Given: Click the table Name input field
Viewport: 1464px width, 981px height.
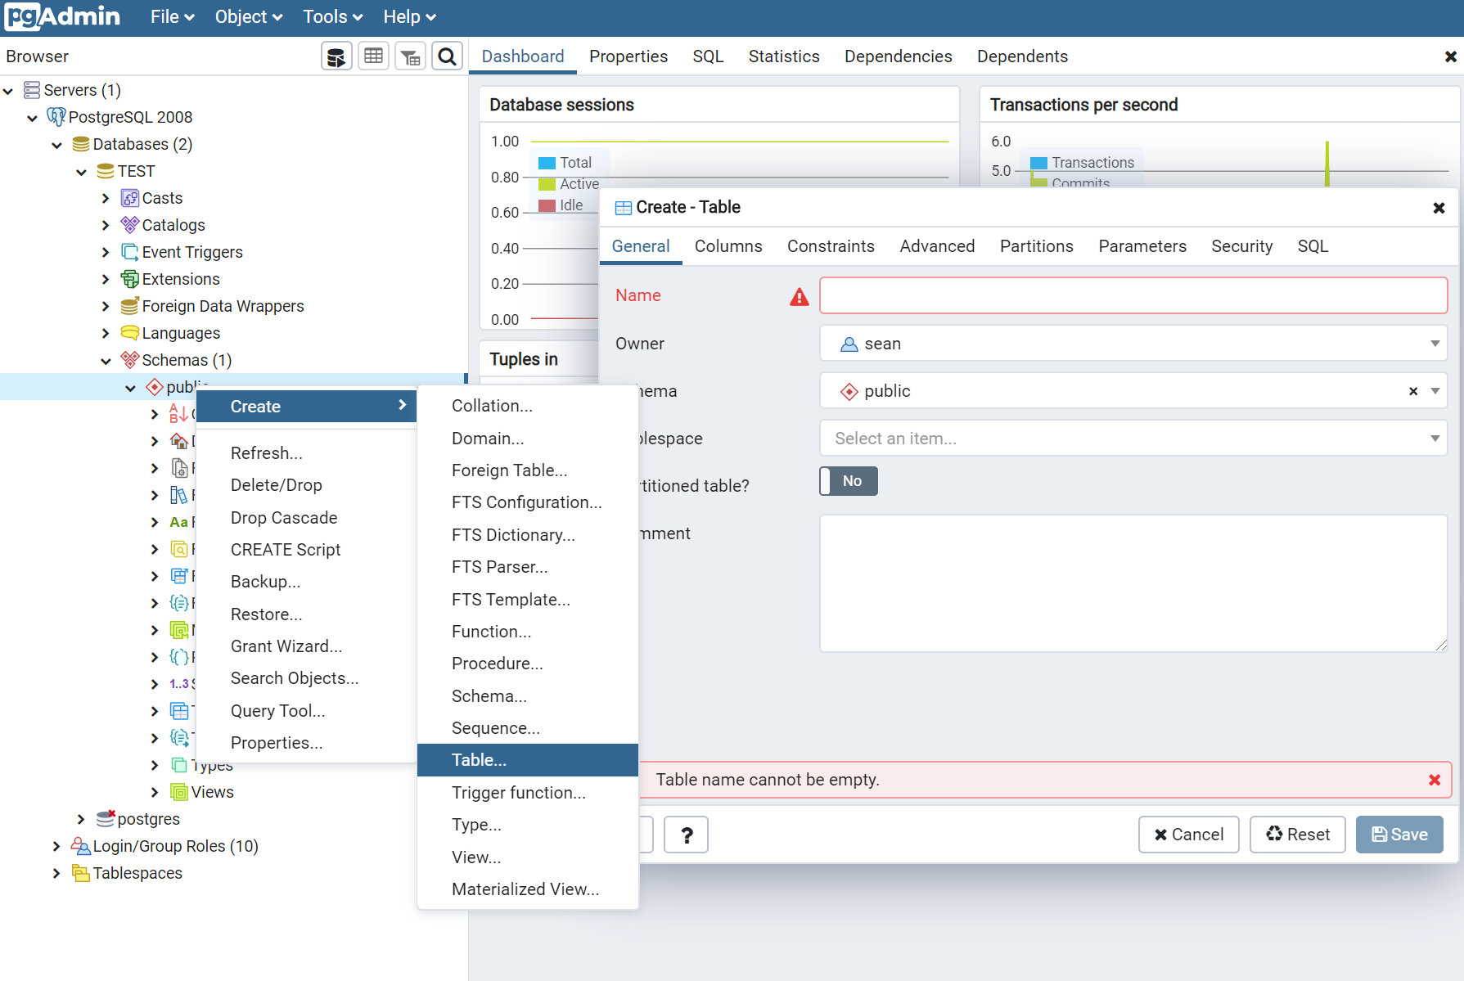Looking at the screenshot, I should [x=1133, y=295].
